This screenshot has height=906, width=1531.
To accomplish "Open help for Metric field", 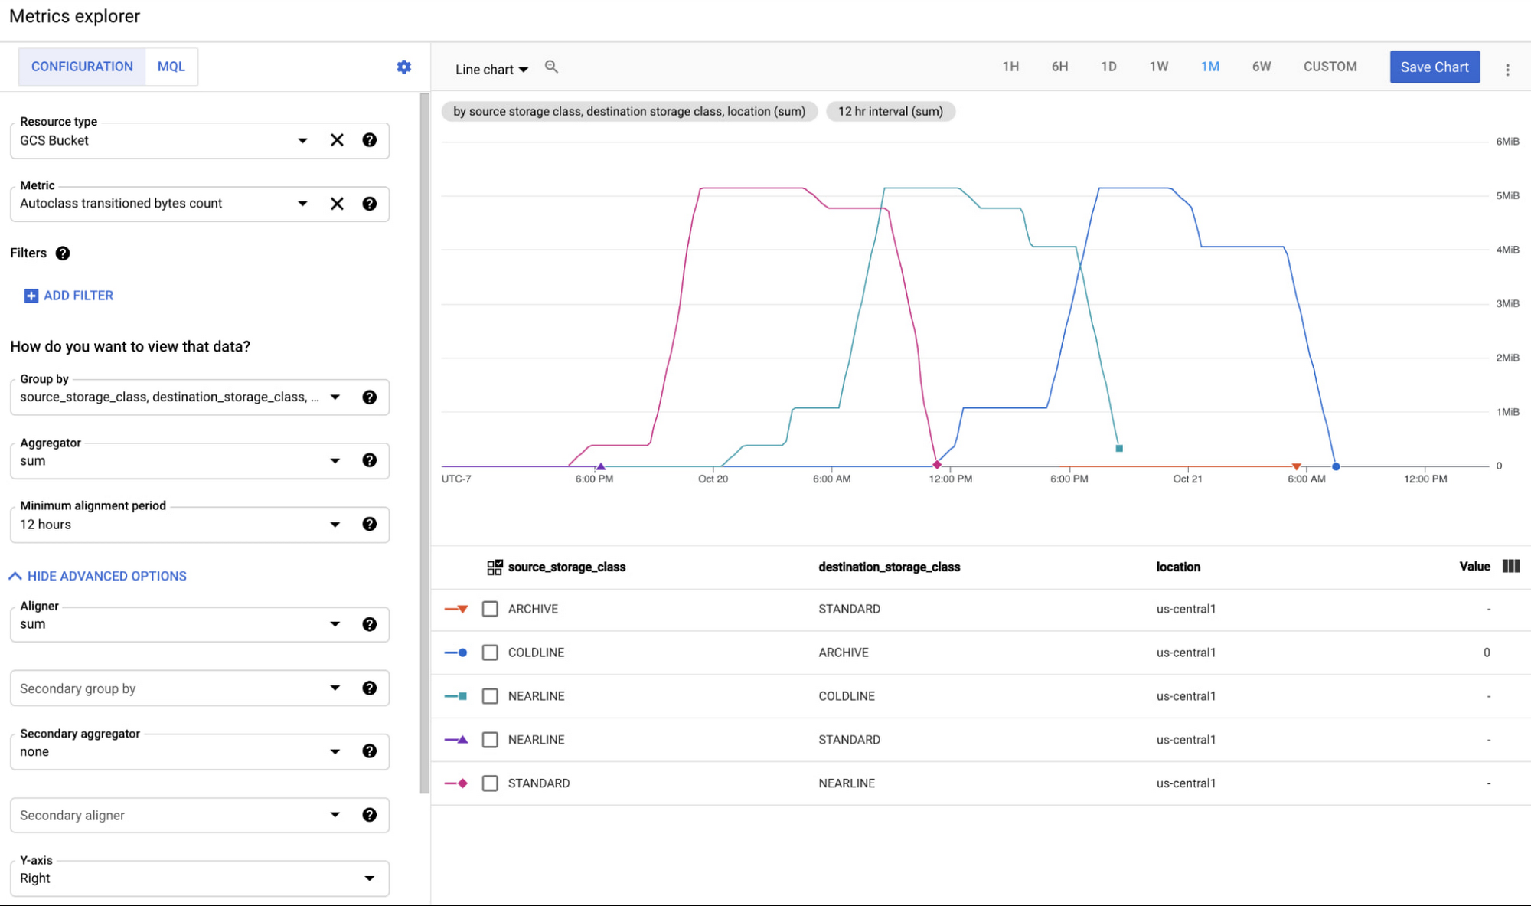I will pyautogui.click(x=370, y=204).
